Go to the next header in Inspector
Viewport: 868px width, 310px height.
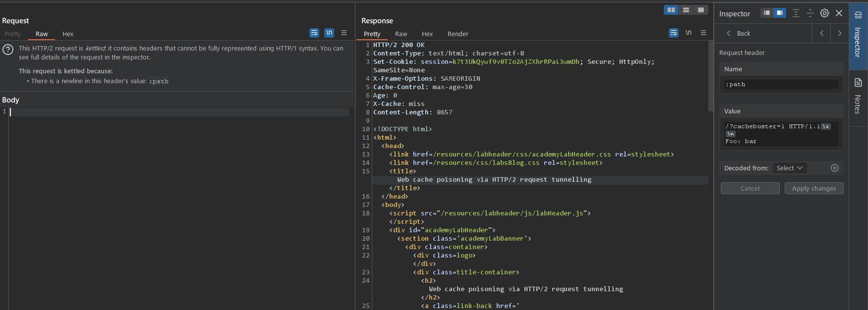tap(839, 33)
